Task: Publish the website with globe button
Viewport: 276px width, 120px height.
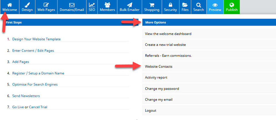Action: 232,5
